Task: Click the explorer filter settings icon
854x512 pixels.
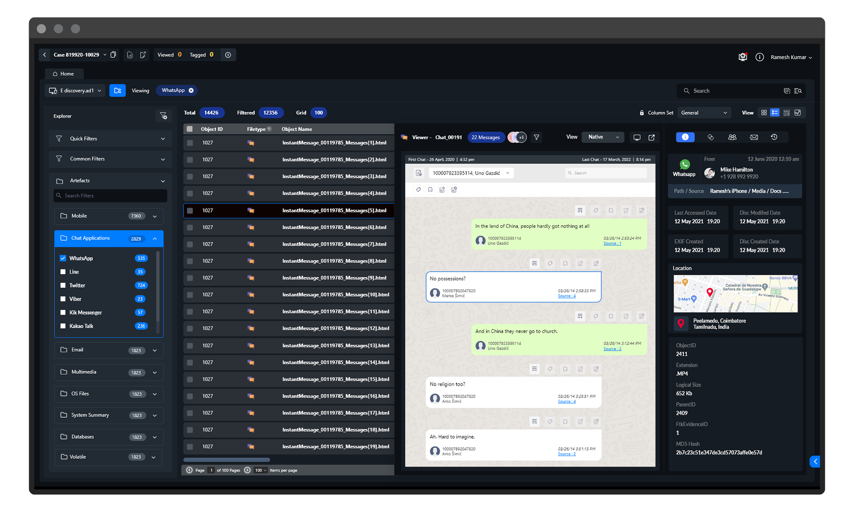Action: [x=163, y=116]
